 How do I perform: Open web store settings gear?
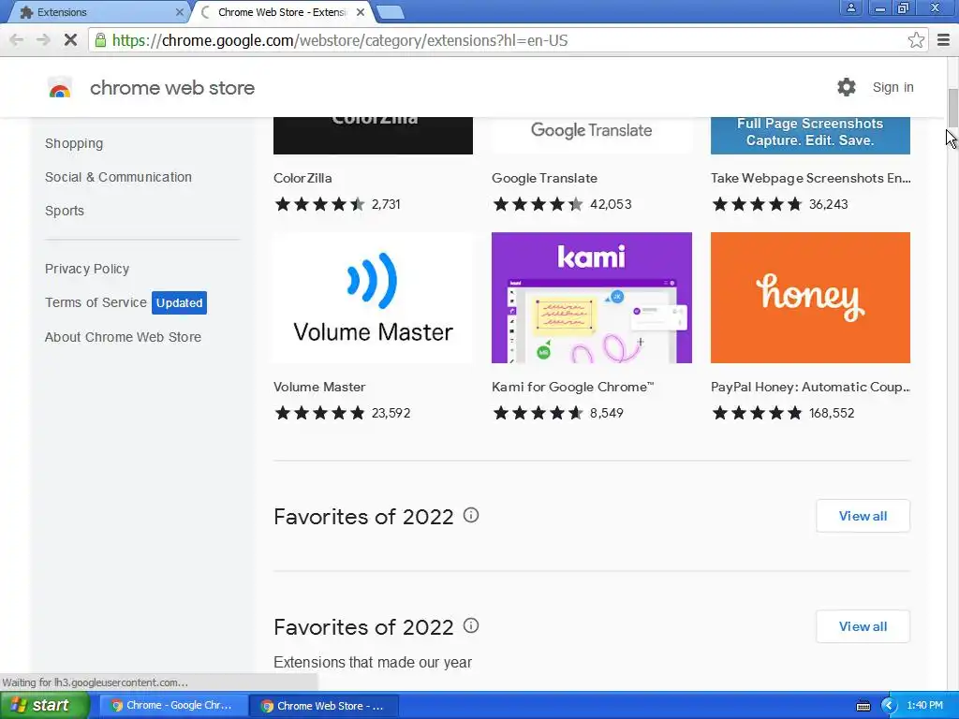847,87
